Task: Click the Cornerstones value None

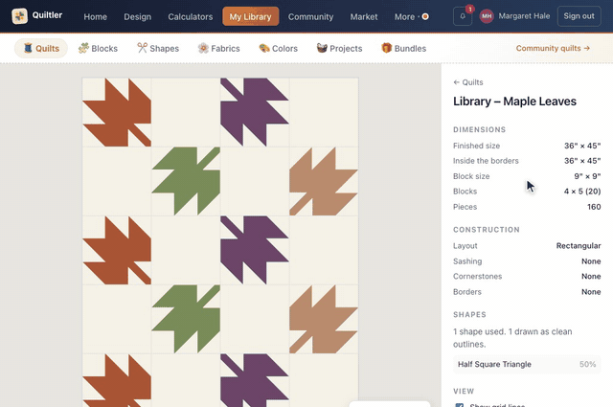Action: coord(591,276)
